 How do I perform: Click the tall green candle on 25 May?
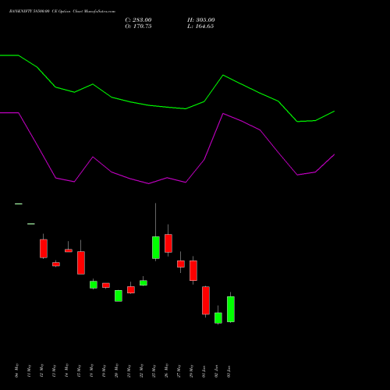coord(156,247)
